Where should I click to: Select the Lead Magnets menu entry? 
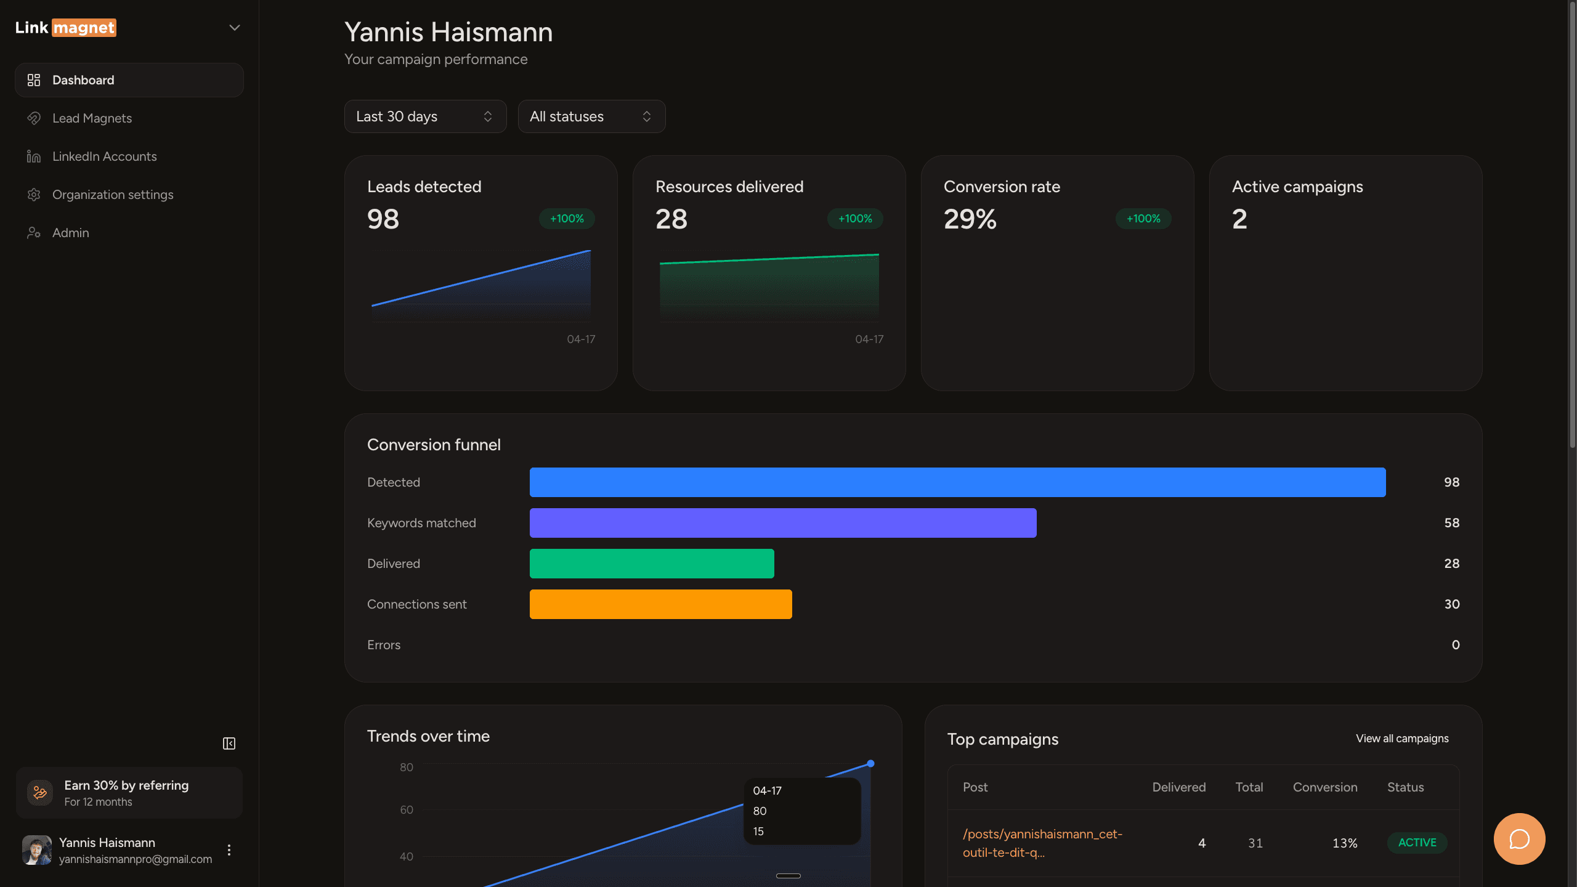point(92,118)
